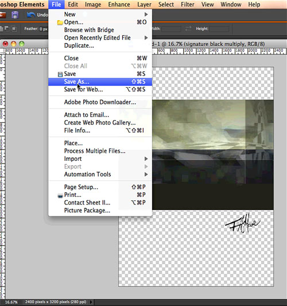Open Adobe Photo Downloader...
287x306 pixels.
pyautogui.click(x=100, y=102)
